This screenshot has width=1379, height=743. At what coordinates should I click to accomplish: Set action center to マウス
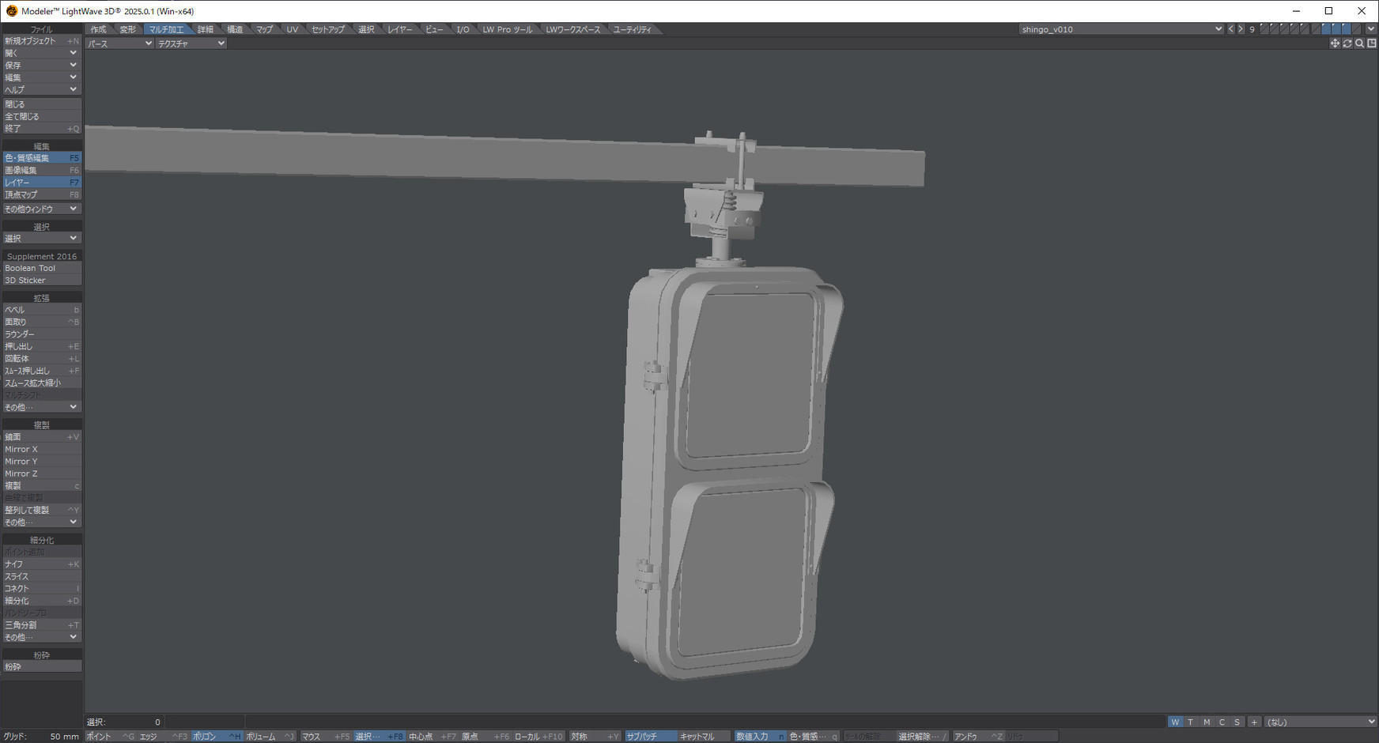[x=326, y=736]
